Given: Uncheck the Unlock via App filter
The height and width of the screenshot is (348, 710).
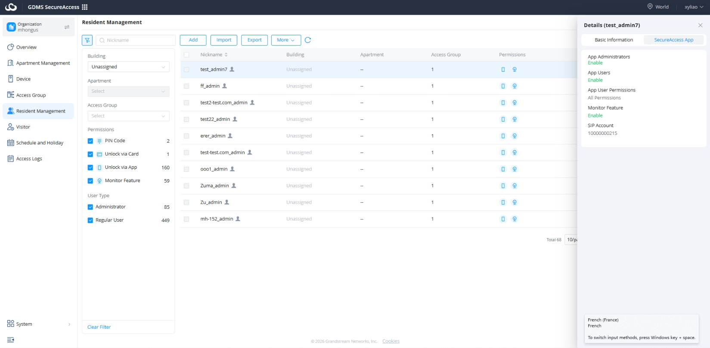Looking at the screenshot, I should coord(90,168).
